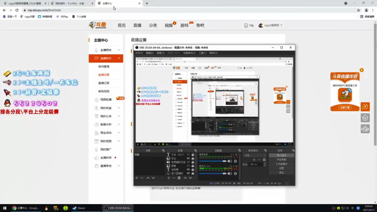
Task: Open user account dropdown in Douyu header
Action: point(270,25)
